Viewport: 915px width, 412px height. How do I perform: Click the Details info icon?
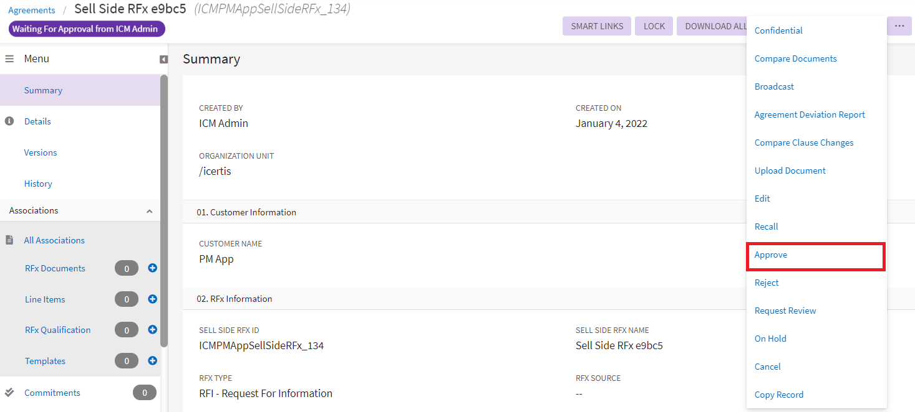point(9,121)
